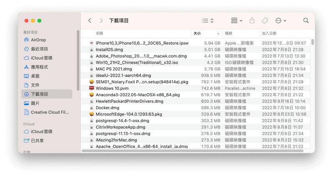Image resolution: width=333 pixels, height=177 pixels.
Task: Open iCloud 雲碟 under iCloud section
Action: pyautogui.click(x=47, y=132)
